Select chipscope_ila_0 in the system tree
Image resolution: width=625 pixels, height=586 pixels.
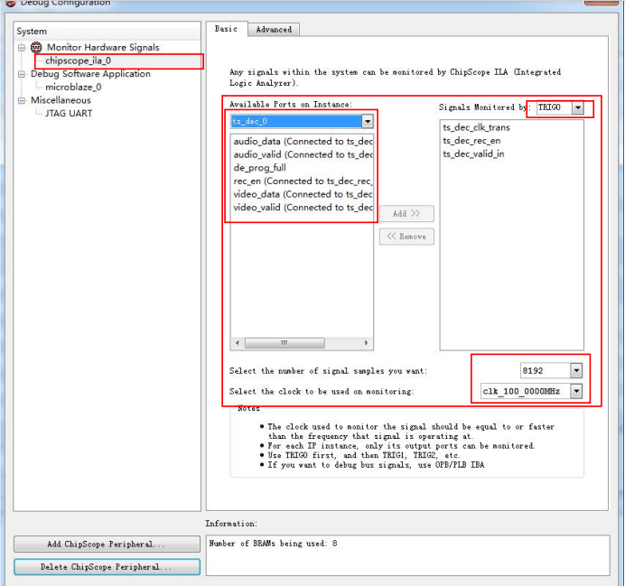[78, 60]
